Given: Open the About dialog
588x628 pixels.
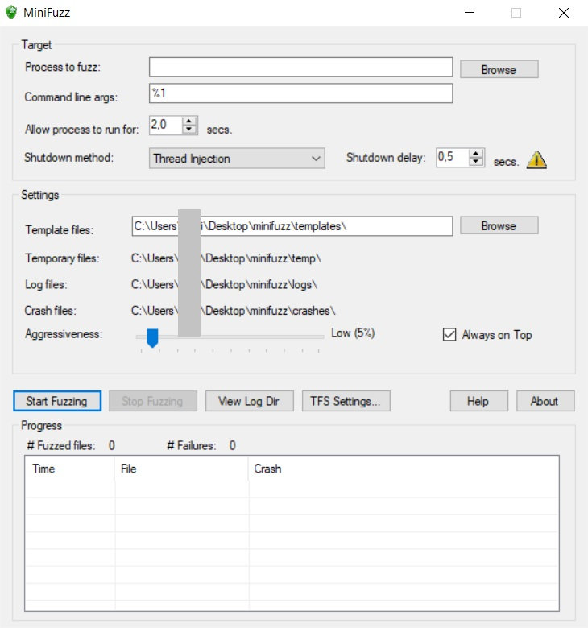Looking at the screenshot, I should [545, 401].
